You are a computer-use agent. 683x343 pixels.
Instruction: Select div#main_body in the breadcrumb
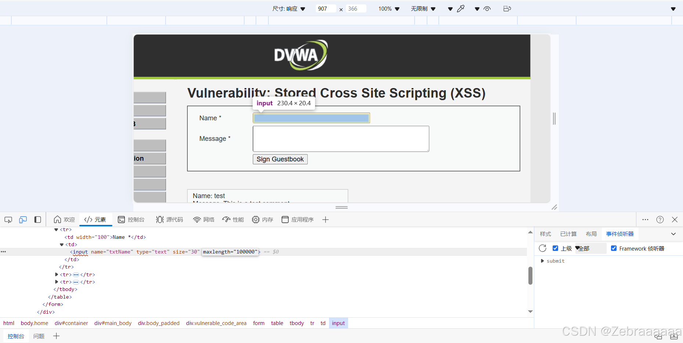click(113, 323)
